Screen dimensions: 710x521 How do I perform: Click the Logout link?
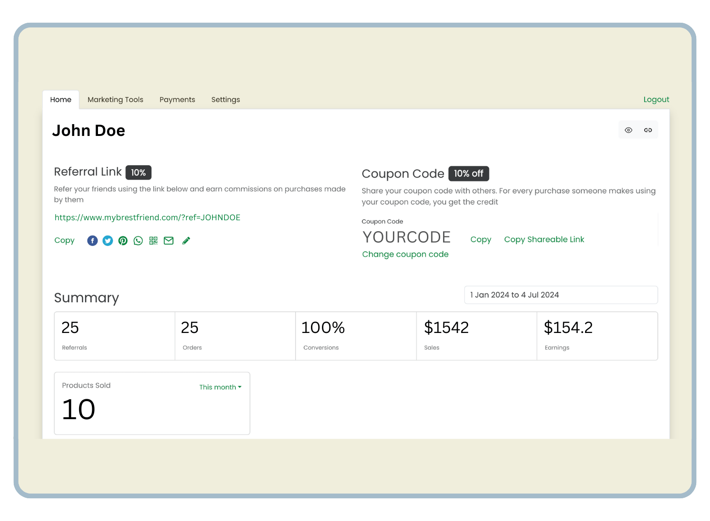(656, 99)
